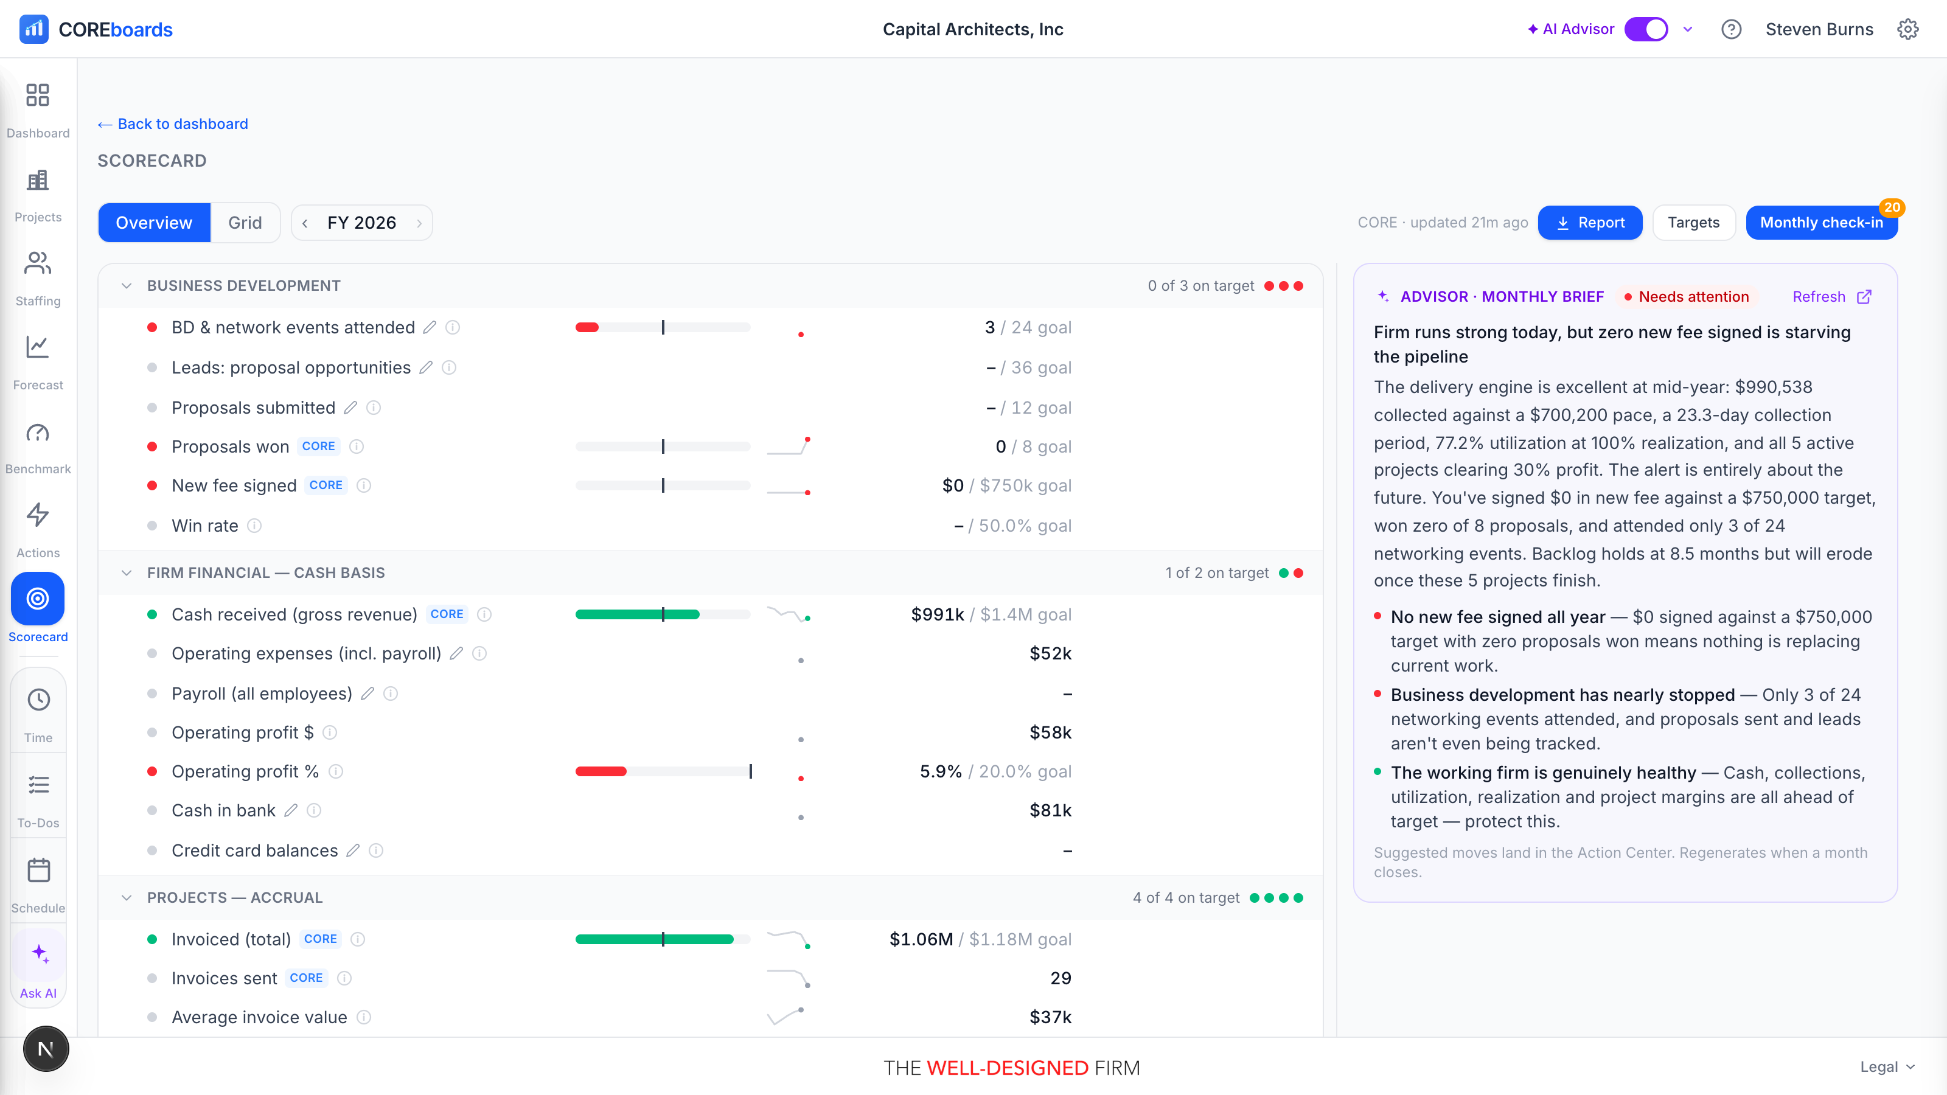Click Back to dashboard link
This screenshot has height=1095, width=1947.
[x=173, y=124]
